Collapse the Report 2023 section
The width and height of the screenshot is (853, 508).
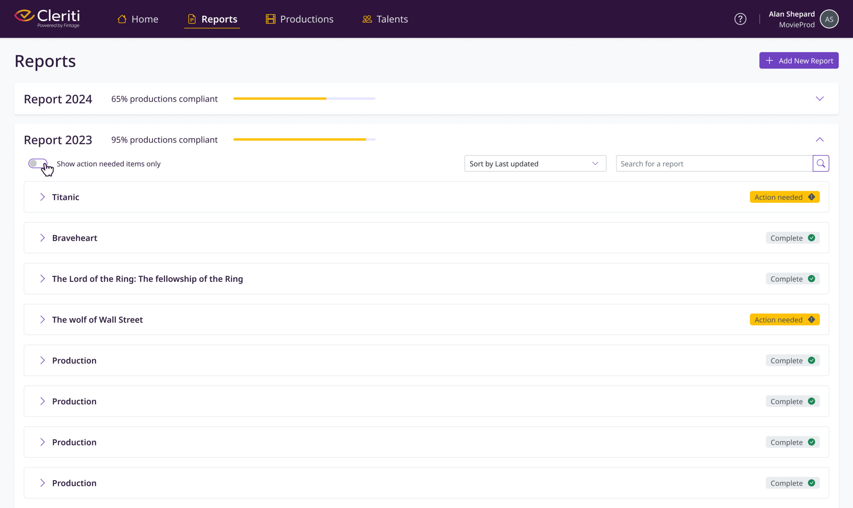(819, 140)
